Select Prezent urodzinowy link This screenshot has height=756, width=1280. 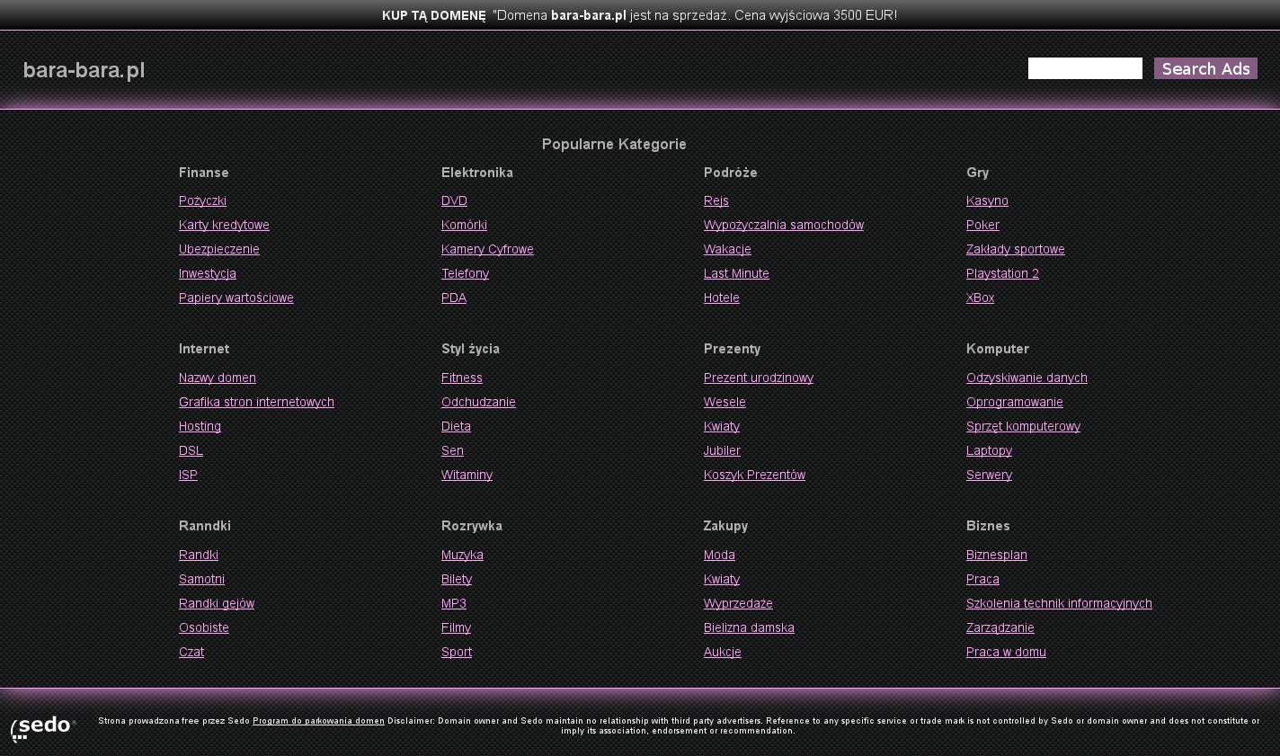[x=758, y=378]
